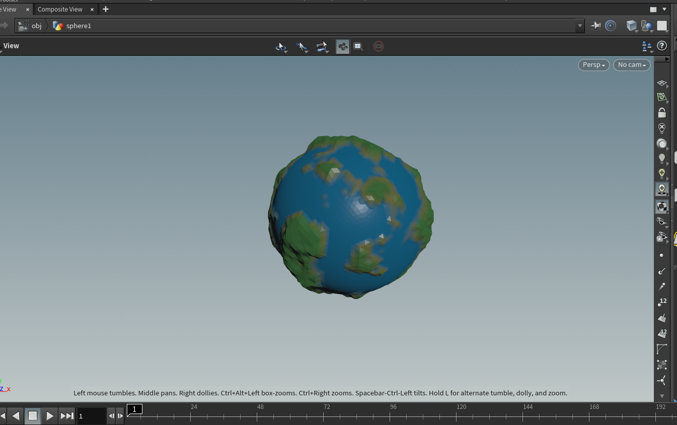Expand the network path history dropdown
This screenshot has width=677, height=425.
(580, 26)
